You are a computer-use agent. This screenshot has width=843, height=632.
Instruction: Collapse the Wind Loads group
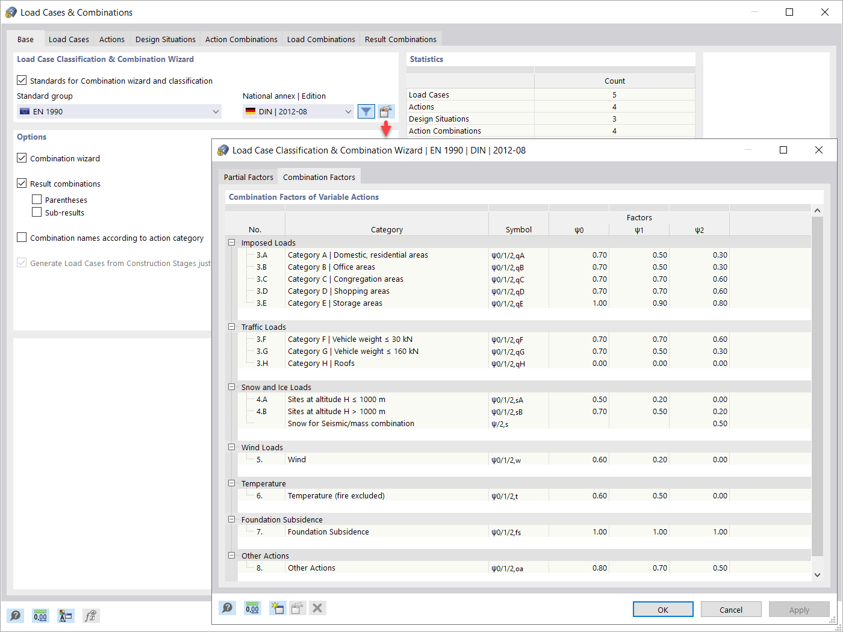point(232,447)
